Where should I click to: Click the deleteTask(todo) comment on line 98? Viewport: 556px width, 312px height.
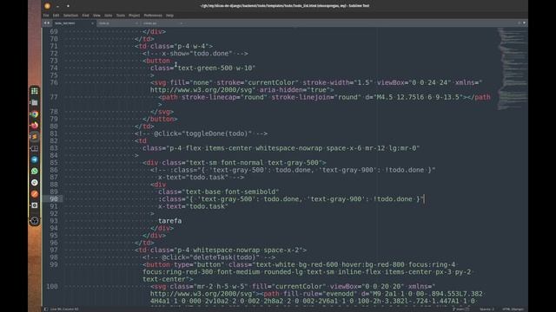(x=208, y=257)
